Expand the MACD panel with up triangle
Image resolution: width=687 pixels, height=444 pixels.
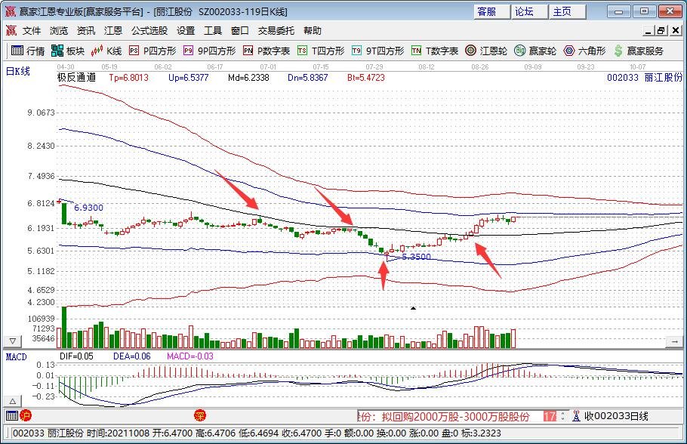(x=11, y=399)
